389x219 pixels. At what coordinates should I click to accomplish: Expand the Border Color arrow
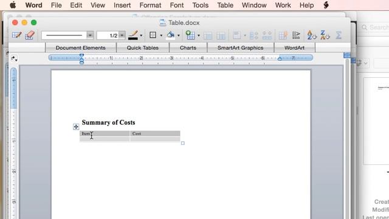[141, 35]
